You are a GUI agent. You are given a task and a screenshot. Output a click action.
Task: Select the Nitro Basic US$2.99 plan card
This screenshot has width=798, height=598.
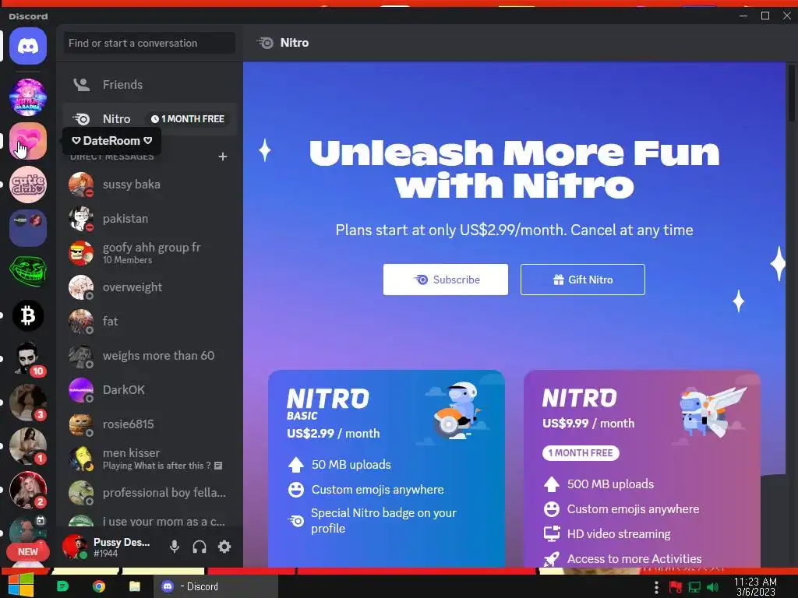pos(387,468)
